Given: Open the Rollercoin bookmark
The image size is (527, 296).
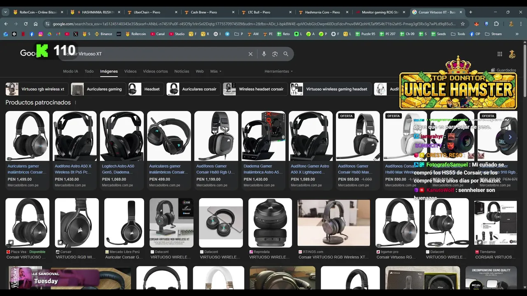Looking at the screenshot, I should [135, 34].
